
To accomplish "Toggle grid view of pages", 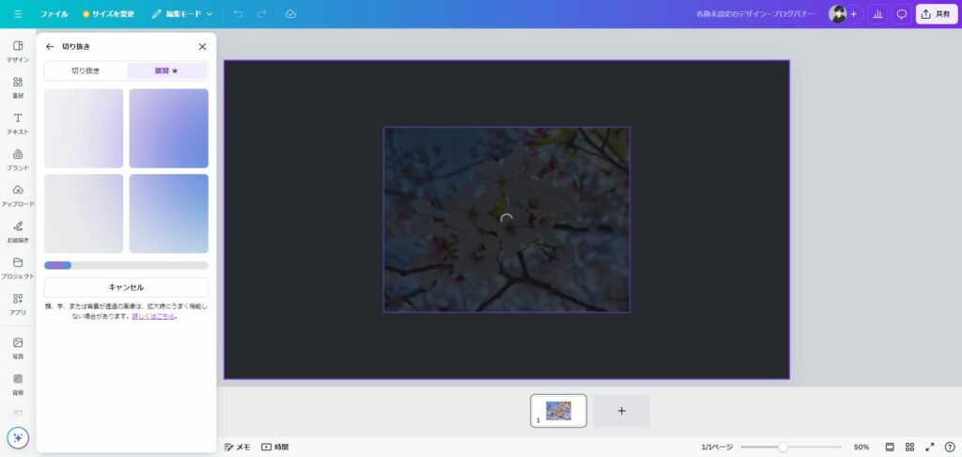I will tap(909, 447).
